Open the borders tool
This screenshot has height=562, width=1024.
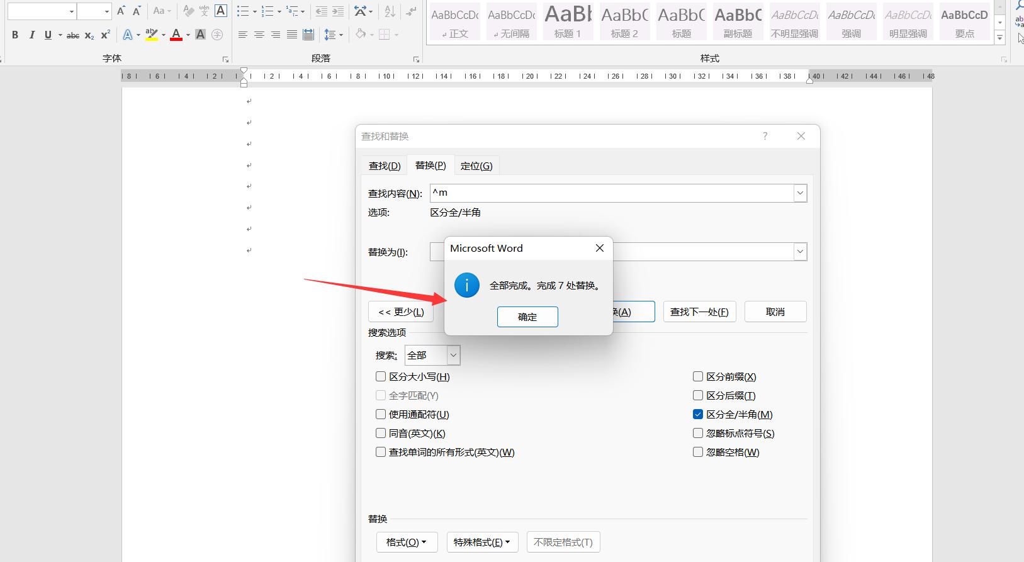[385, 35]
